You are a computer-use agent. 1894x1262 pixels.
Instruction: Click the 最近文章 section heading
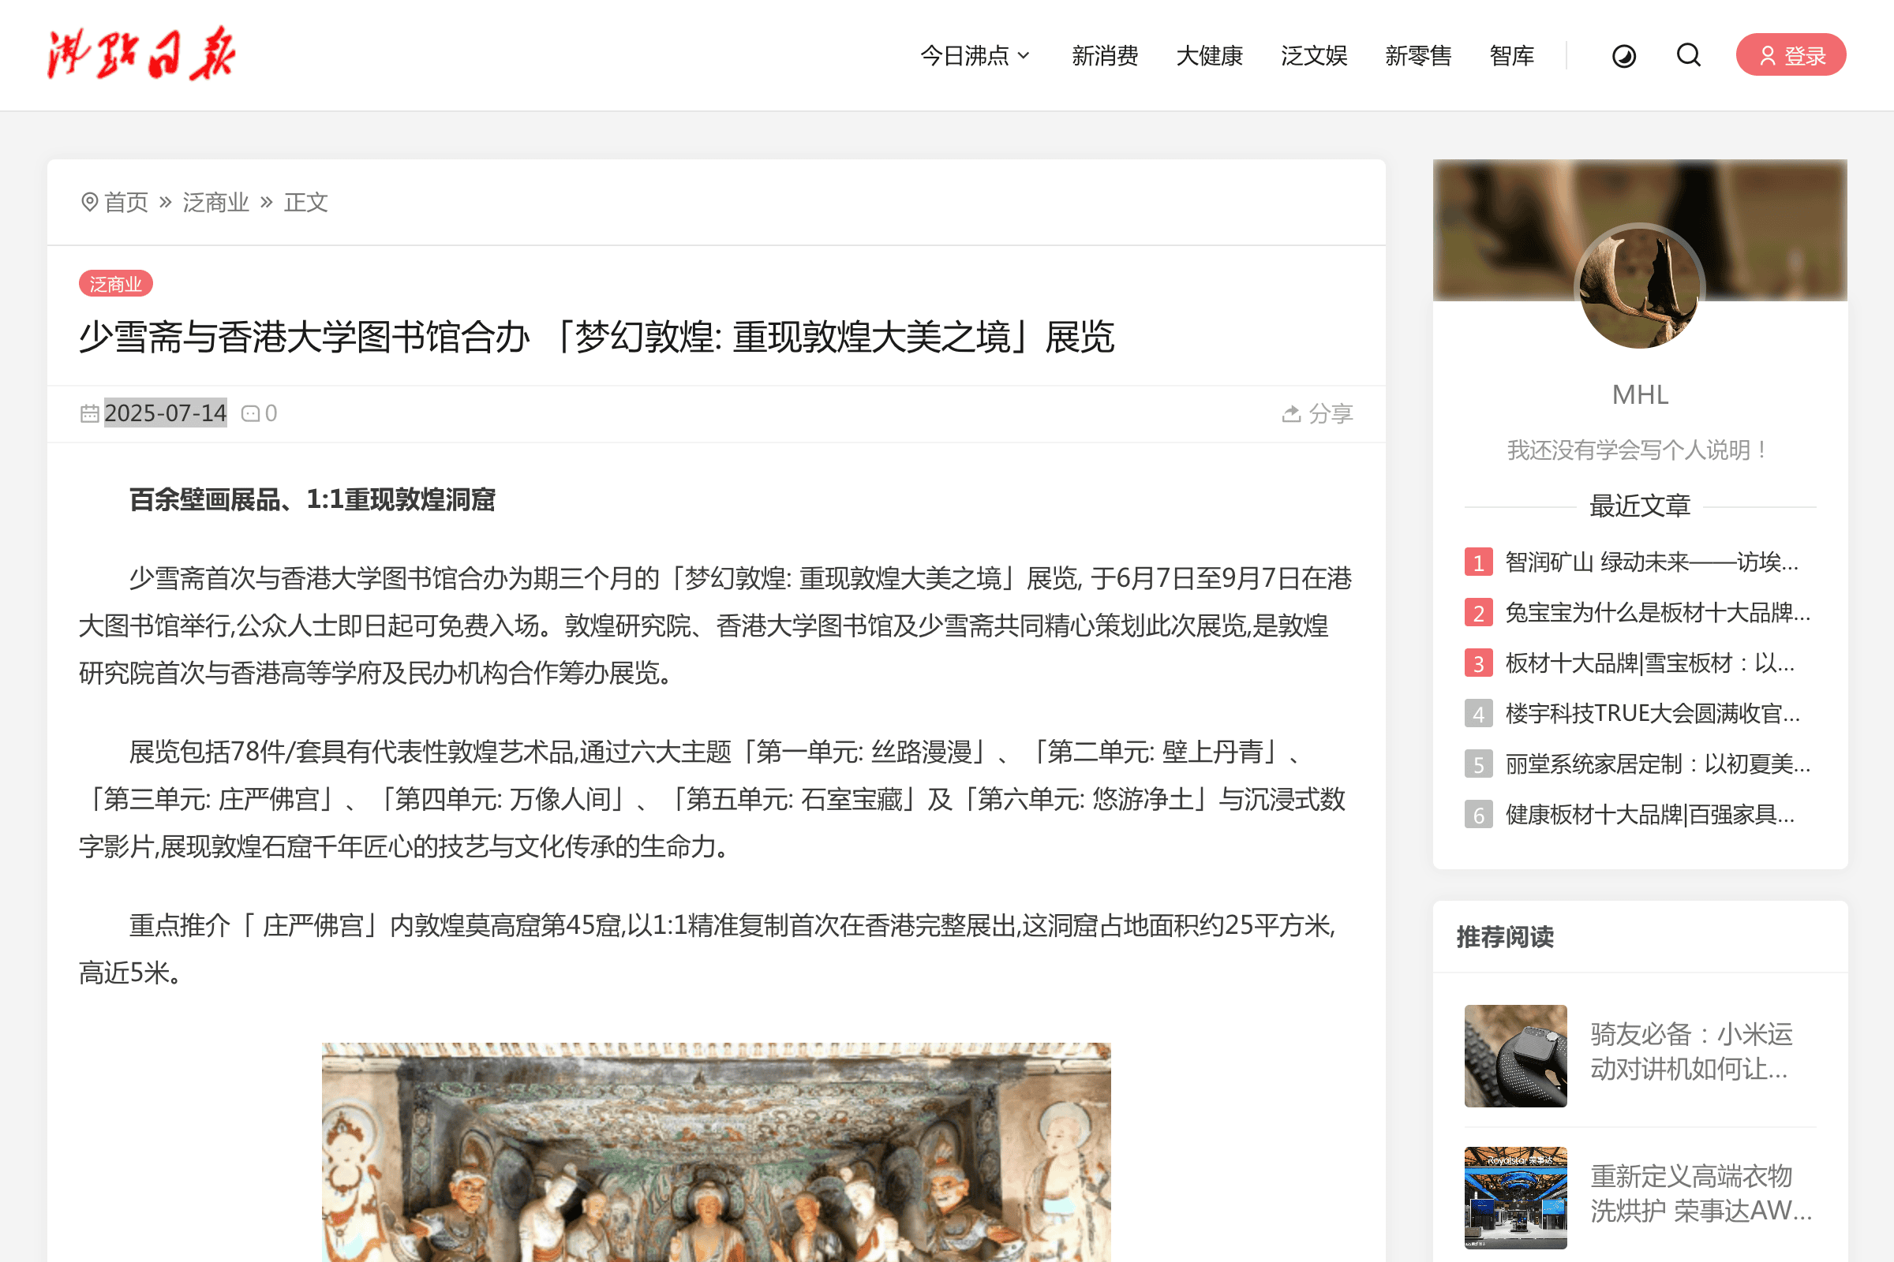click(1640, 506)
